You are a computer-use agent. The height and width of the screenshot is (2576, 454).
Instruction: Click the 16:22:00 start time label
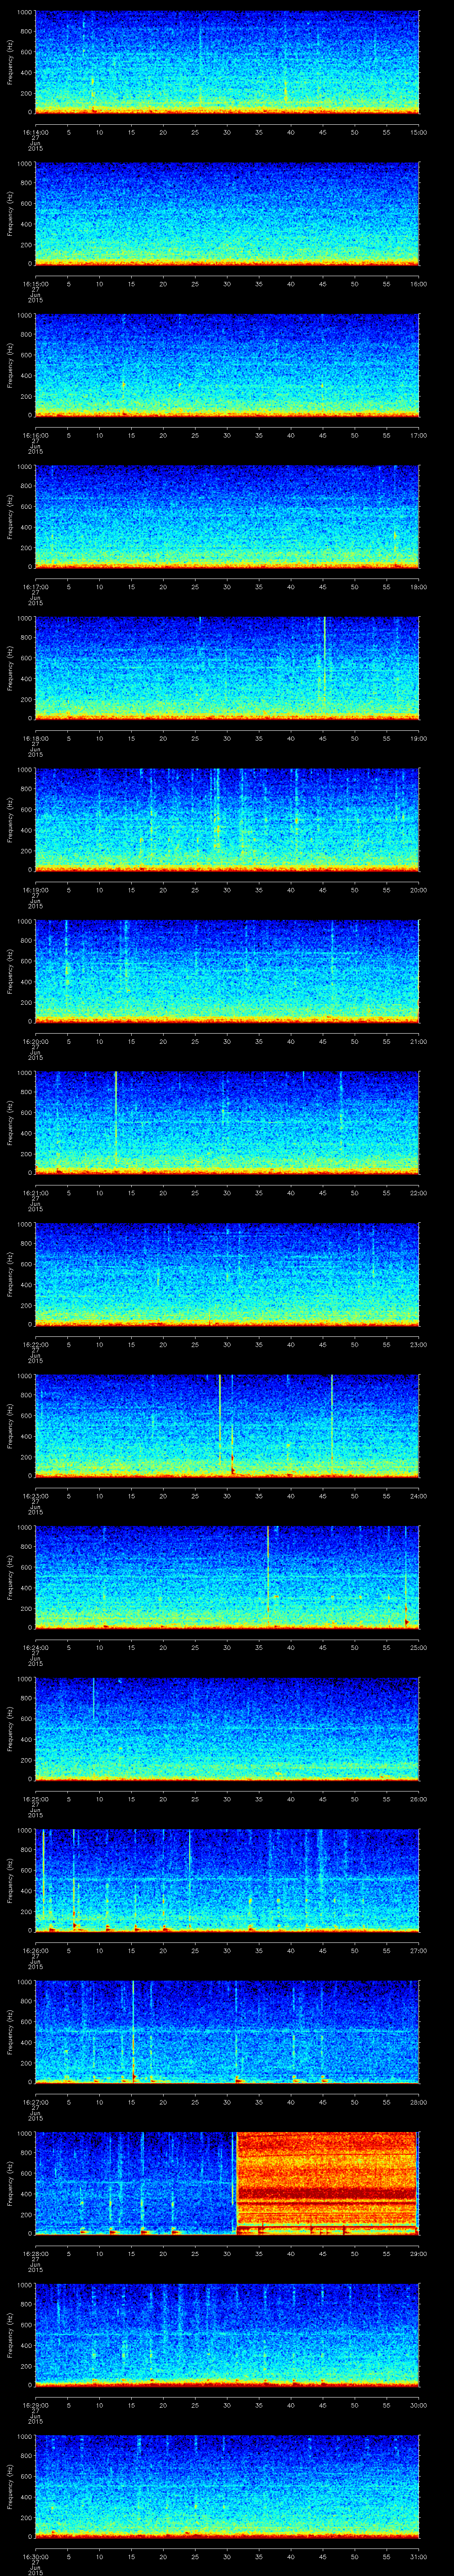[x=35, y=1343]
